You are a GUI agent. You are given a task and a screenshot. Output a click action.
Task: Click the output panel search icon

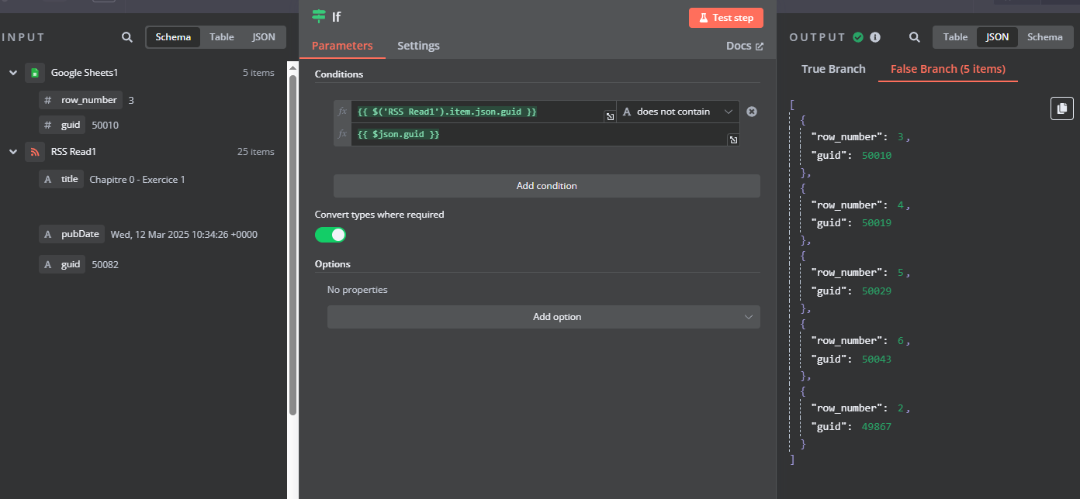click(x=915, y=37)
